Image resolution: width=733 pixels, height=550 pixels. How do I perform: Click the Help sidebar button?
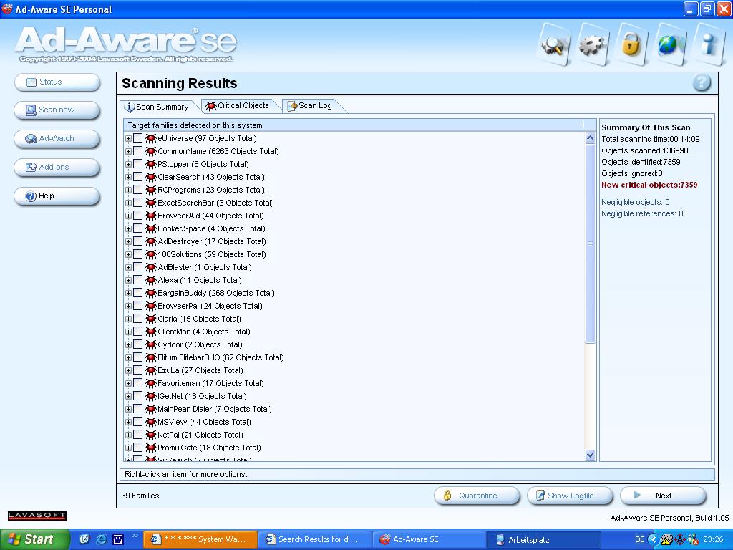(57, 196)
